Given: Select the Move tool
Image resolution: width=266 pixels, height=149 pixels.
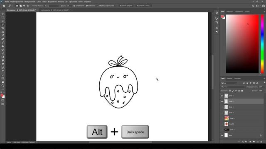Looking at the screenshot, I should 3,14.
